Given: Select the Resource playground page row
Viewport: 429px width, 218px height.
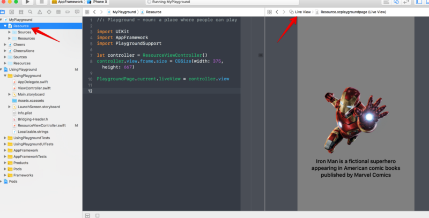Looking at the screenshot, I should click(41, 26).
